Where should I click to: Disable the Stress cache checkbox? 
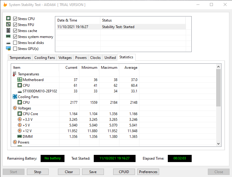click(15, 31)
